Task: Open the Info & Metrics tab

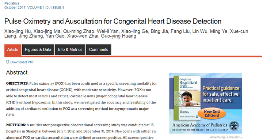Action: [x=70, y=50]
